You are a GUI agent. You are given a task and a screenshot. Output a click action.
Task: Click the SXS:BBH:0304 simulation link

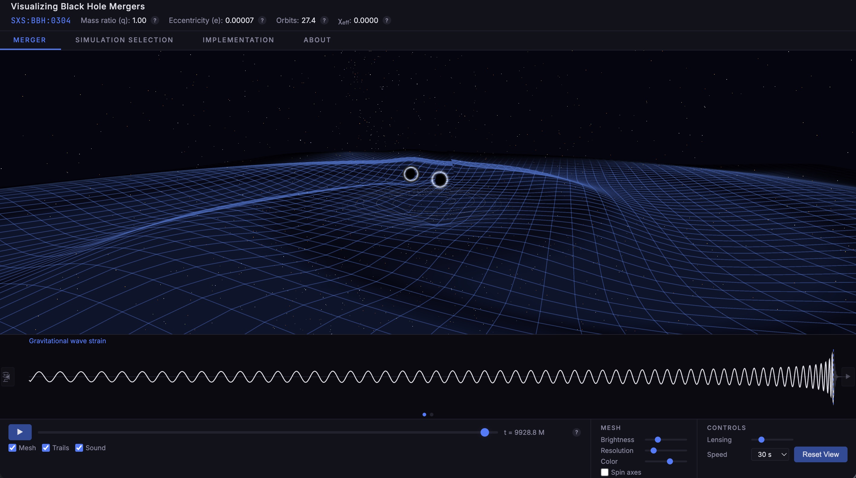click(40, 20)
